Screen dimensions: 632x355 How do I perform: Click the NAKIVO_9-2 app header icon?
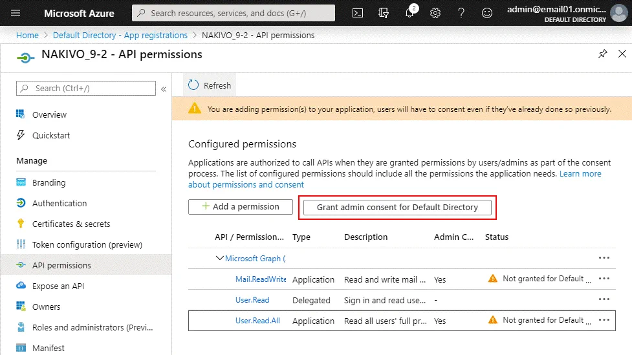[x=25, y=58]
